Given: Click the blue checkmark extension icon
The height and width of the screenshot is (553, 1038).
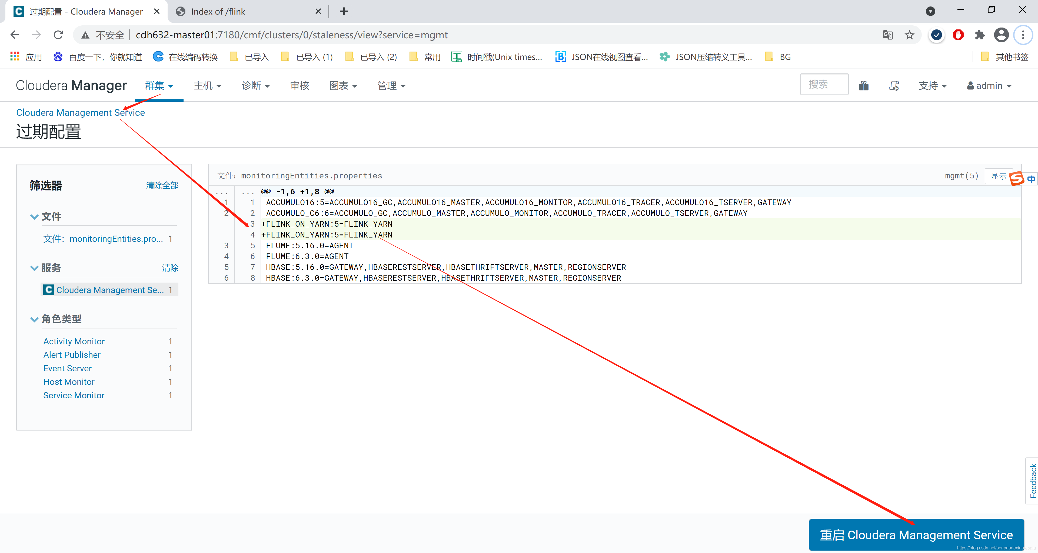Looking at the screenshot, I should 936,35.
